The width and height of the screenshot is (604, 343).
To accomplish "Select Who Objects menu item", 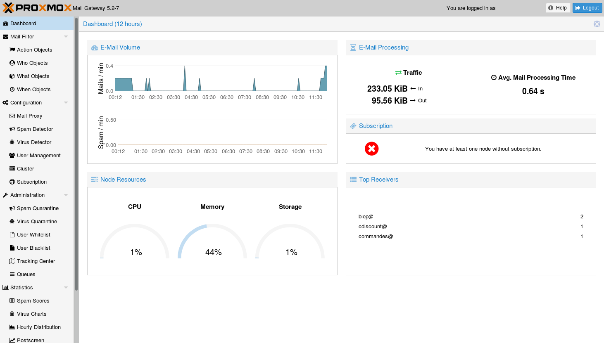I will pyautogui.click(x=32, y=63).
